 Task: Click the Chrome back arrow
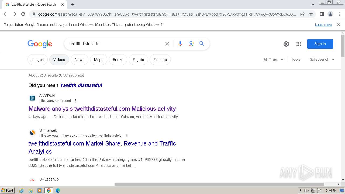[6, 14]
